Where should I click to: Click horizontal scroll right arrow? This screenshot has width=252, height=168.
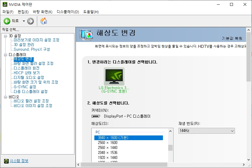click(244, 164)
